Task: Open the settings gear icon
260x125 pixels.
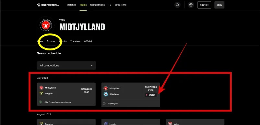Action: (191, 5)
